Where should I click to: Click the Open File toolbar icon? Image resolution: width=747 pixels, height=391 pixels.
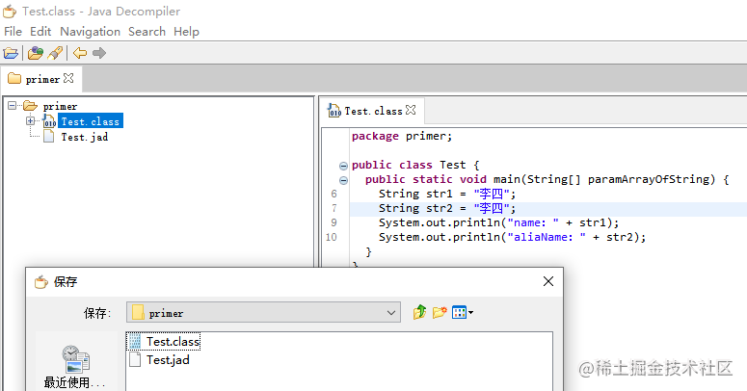pyautogui.click(x=11, y=53)
